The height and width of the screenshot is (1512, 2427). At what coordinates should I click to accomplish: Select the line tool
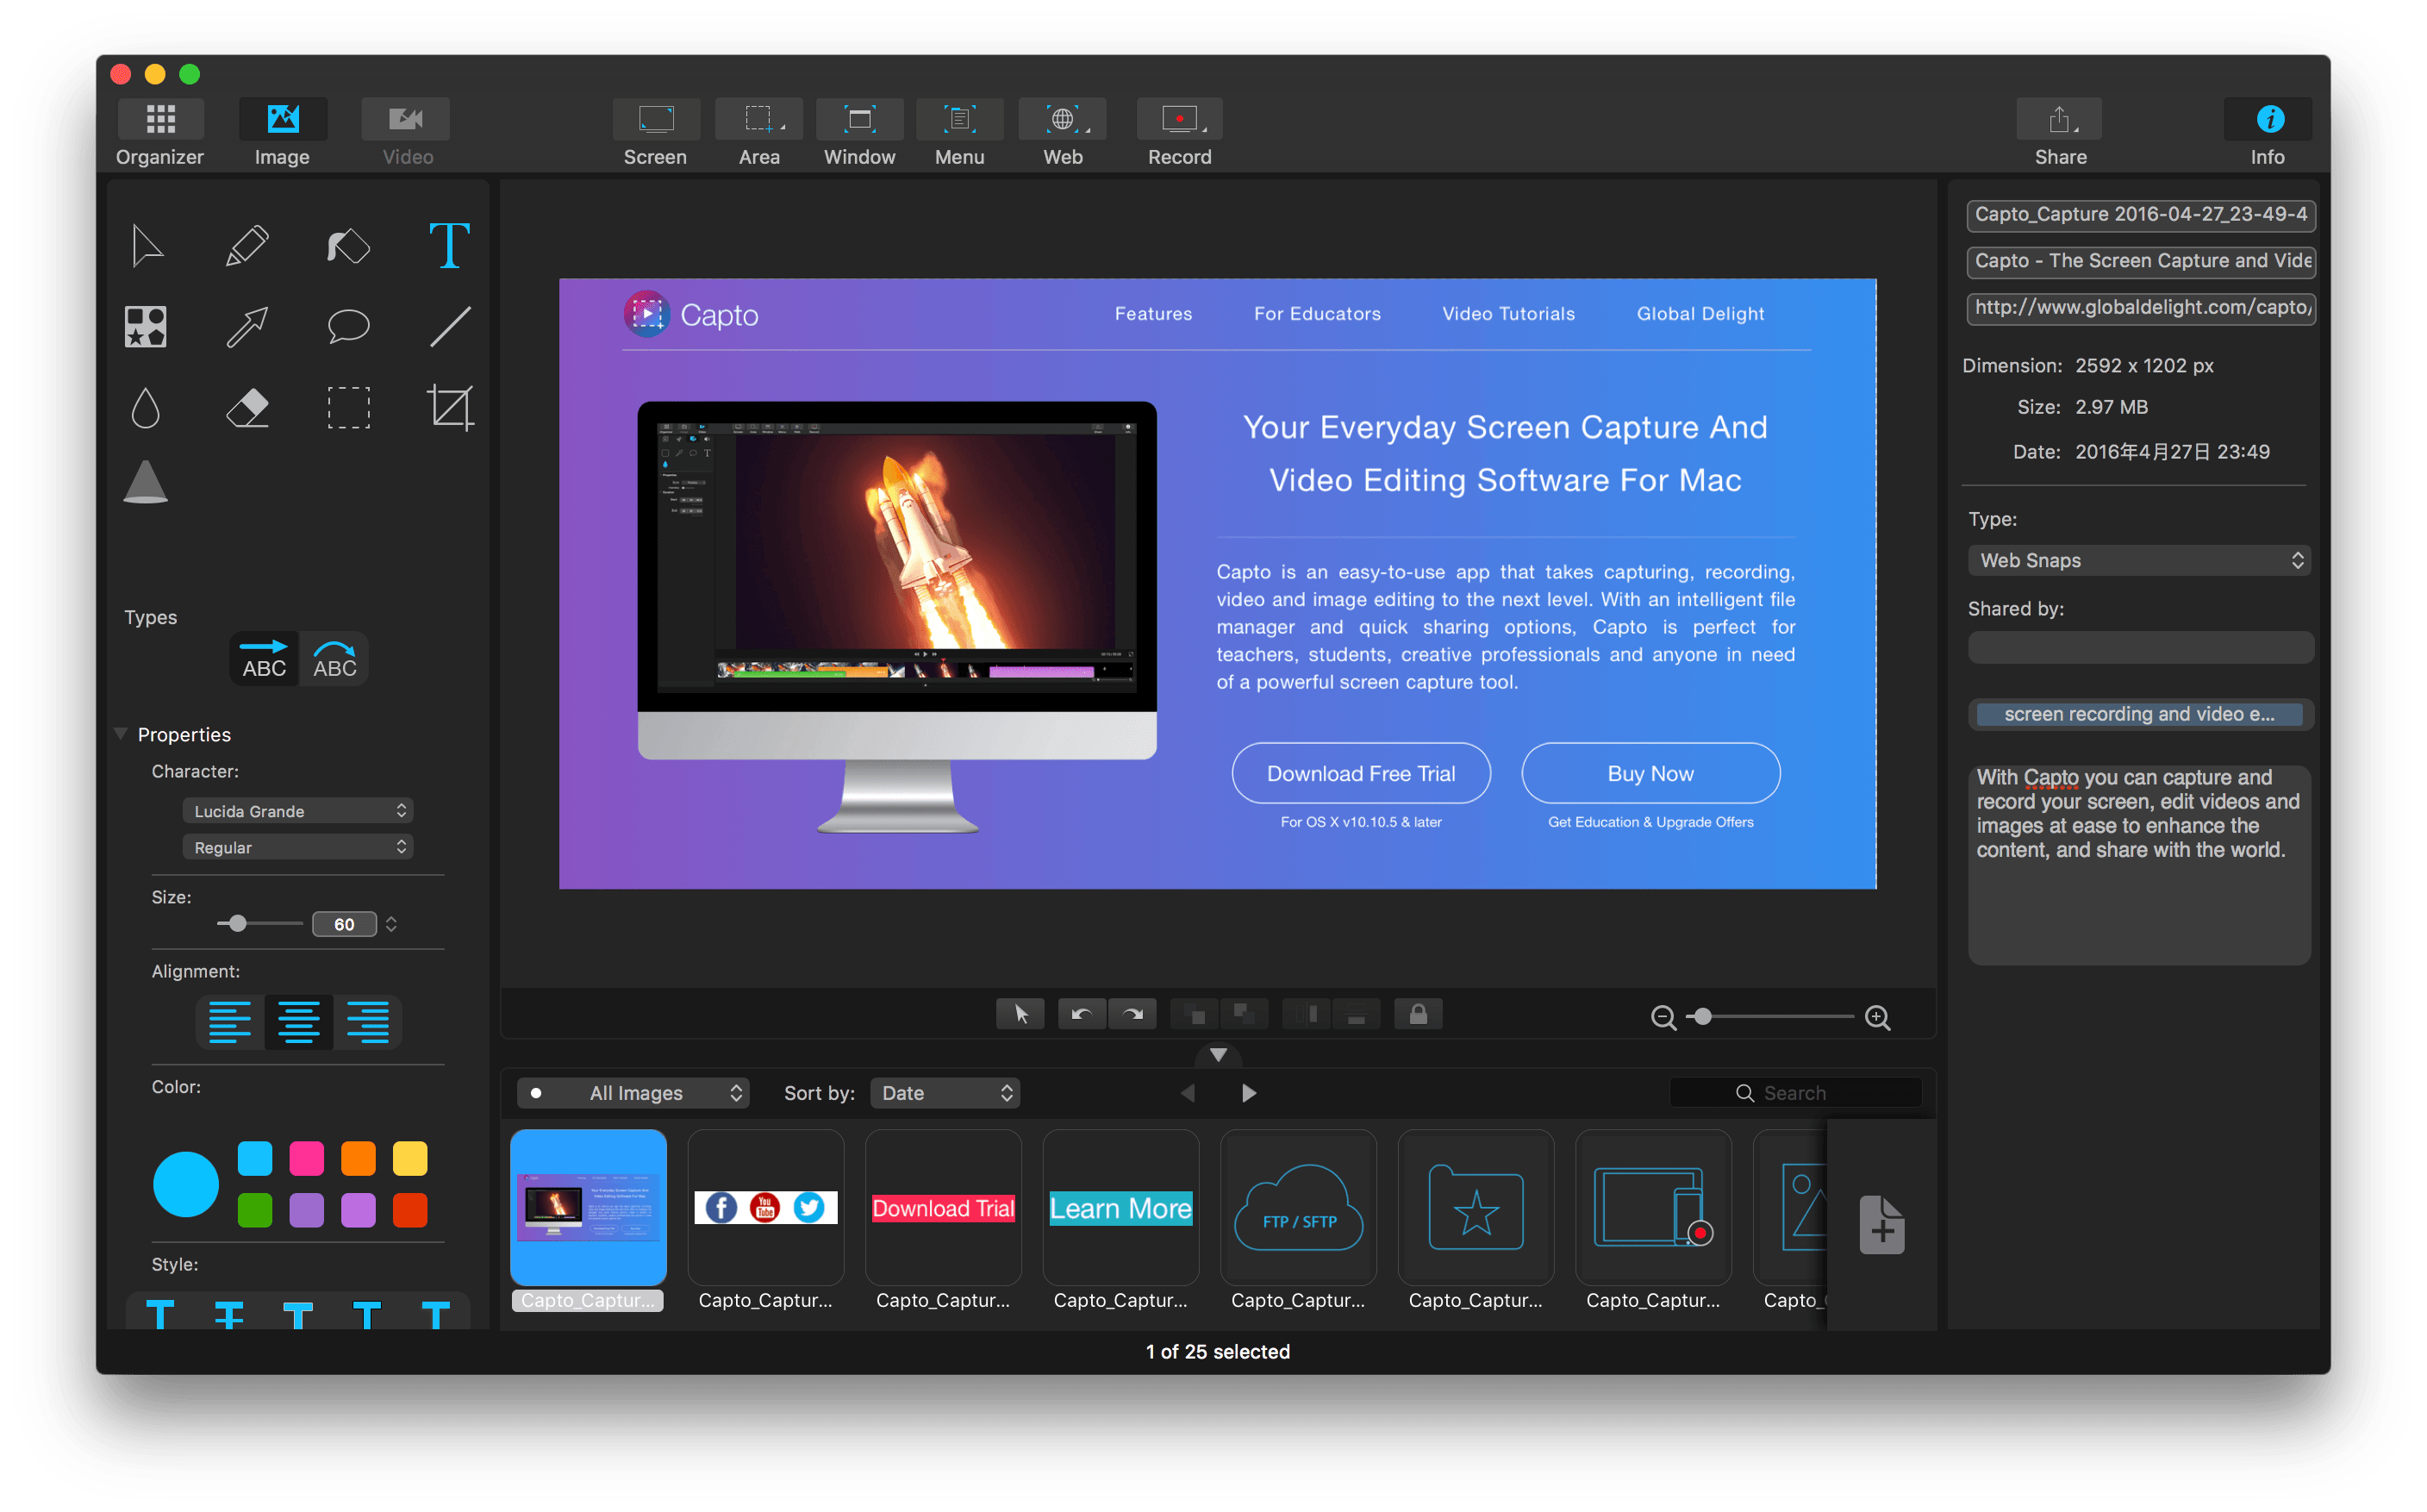pos(450,327)
